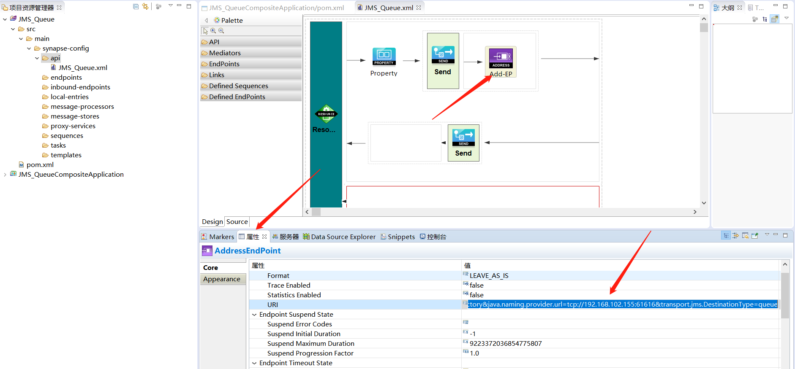Select the lower Send mediator
The image size is (795, 369).
463,143
